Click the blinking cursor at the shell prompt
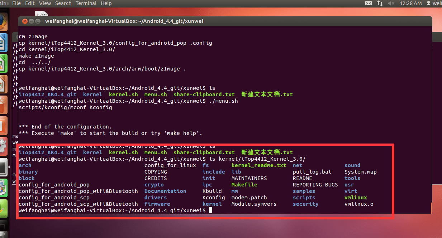 210,210
